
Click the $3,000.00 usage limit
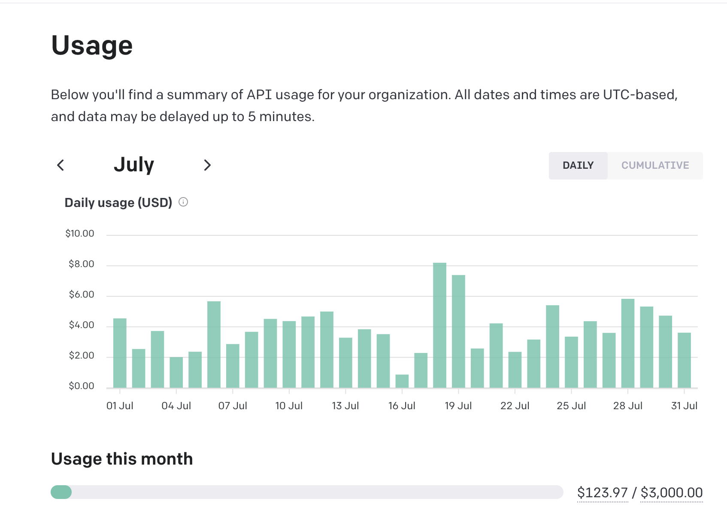coord(671,493)
